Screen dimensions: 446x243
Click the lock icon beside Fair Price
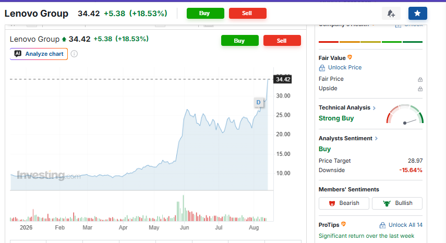pos(420,79)
